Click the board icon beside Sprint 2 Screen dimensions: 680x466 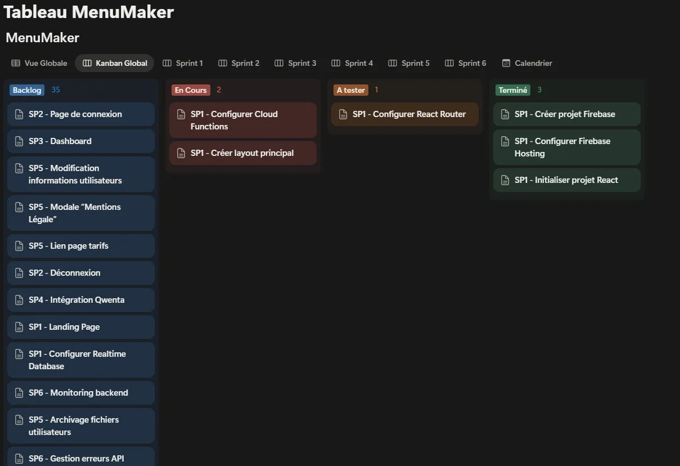pyautogui.click(x=223, y=63)
